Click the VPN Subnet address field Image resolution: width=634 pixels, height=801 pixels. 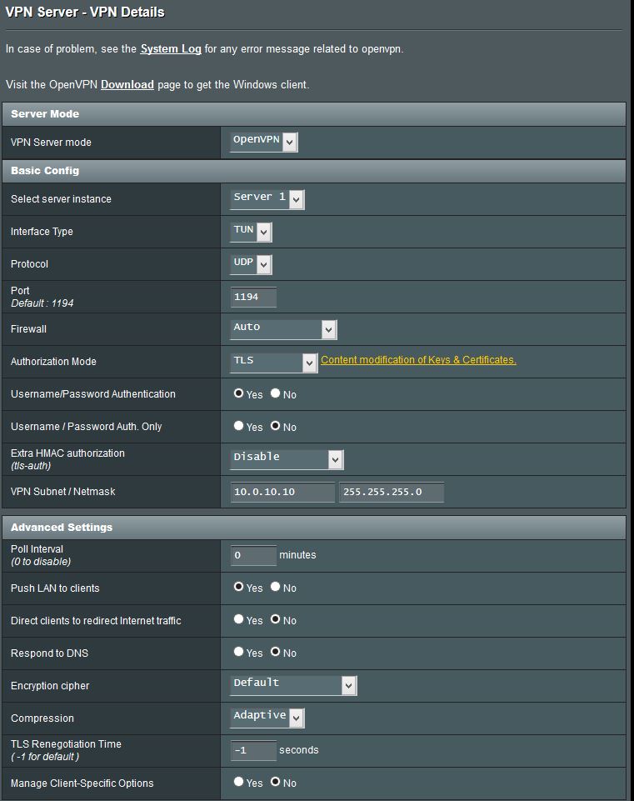(282, 493)
